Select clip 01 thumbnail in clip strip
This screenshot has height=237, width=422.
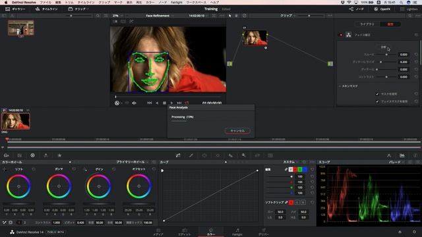(16, 121)
